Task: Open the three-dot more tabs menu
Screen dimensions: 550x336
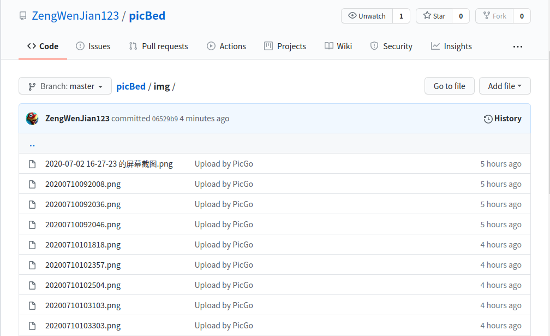Action: [518, 46]
